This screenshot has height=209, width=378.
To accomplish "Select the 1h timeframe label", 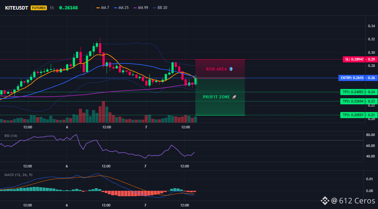I will tap(52, 8).
